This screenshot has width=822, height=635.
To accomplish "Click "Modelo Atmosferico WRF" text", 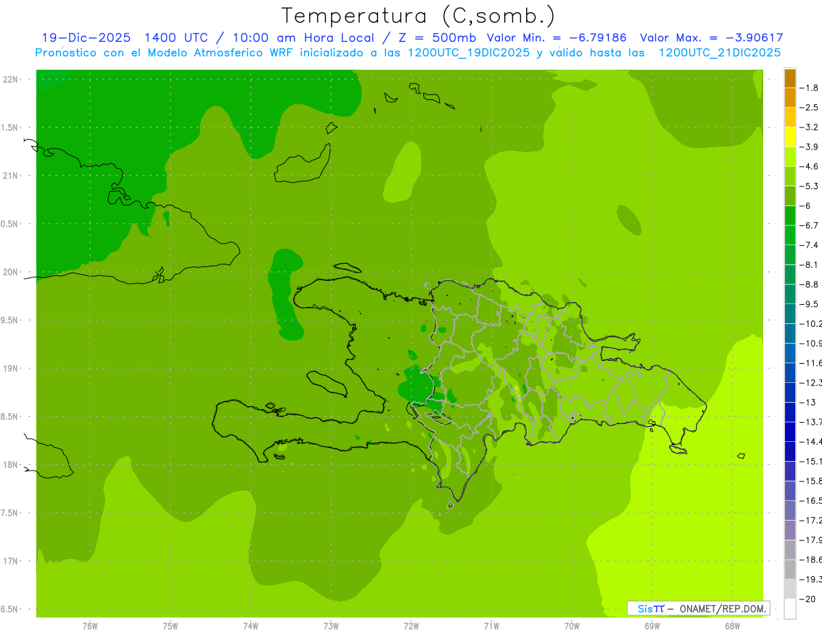I will pyautogui.click(x=221, y=53).
